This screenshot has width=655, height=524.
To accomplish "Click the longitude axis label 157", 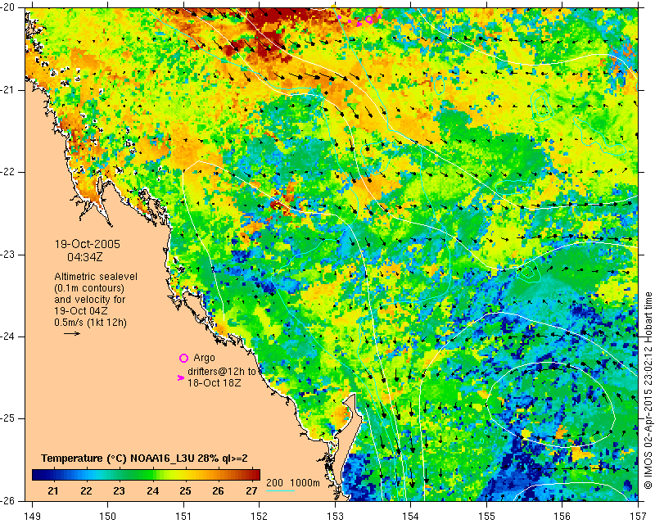I will click(x=638, y=517).
